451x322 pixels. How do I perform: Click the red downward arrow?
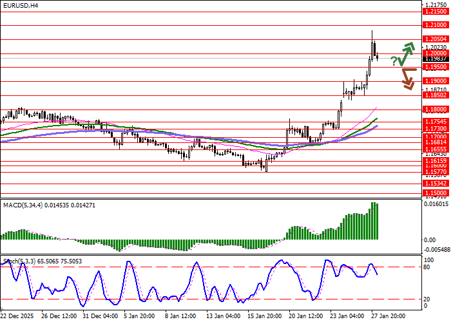pos(407,79)
